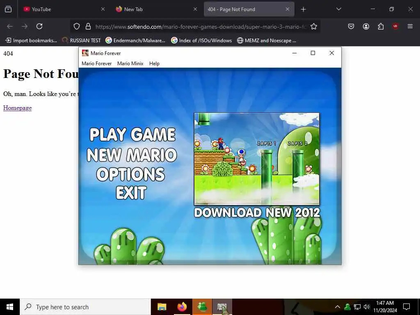Go forward using the browser forward arrow
The width and height of the screenshot is (420, 315).
[25, 26]
